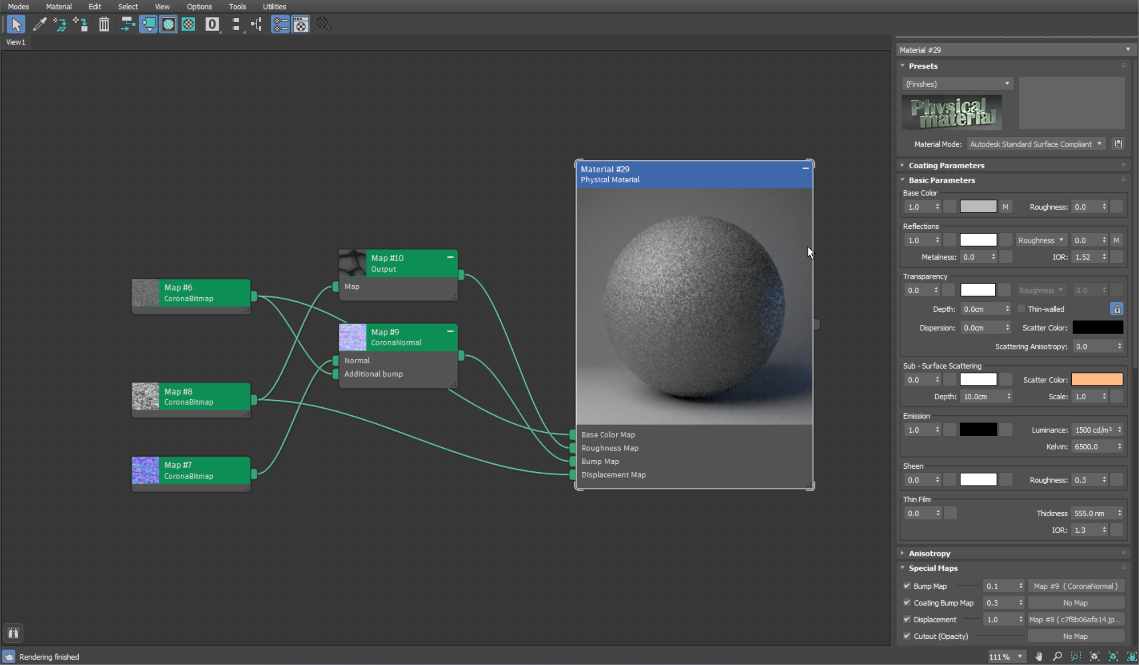The height and width of the screenshot is (665, 1139).
Task: Toggle Show Shaded Material in Viewport
Action: coord(169,24)
